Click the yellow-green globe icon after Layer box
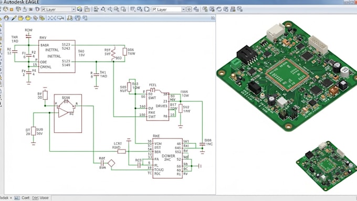Image resolution: width=357 pixels, height=201 pixels. click(x=79, y=9)
